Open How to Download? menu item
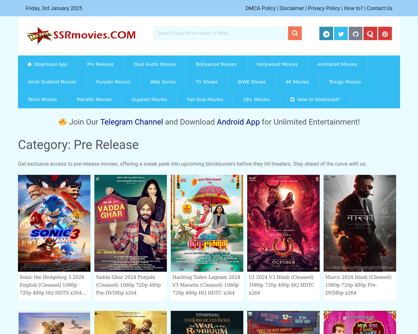 (315, 99)
